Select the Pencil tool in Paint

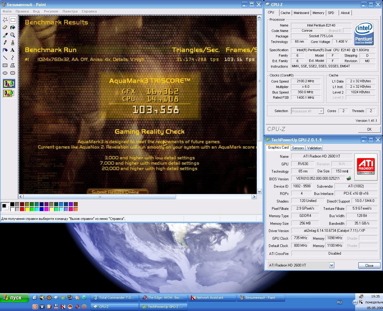(5, 43)
